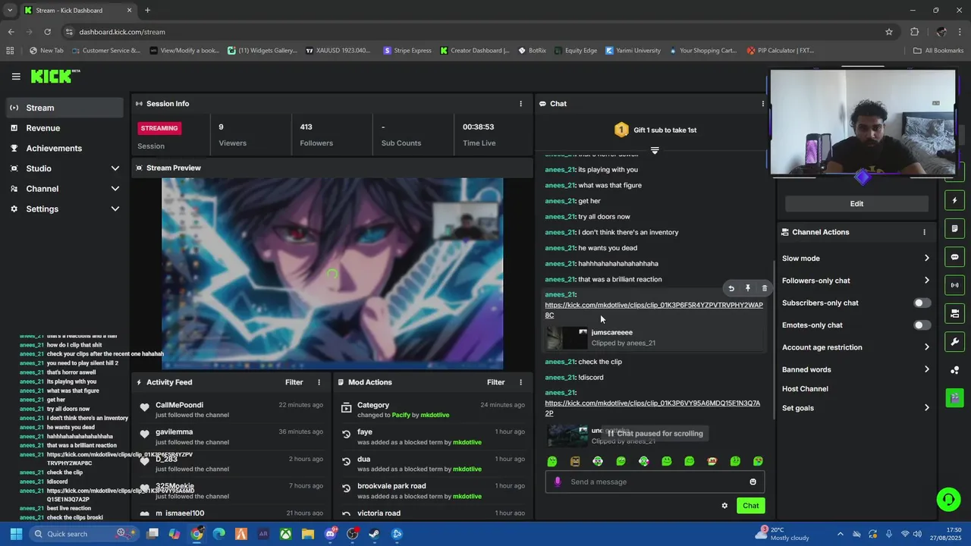The image size is (971, 546).
Task: Bookmark this page with the star icon
Action: (889, 32)
